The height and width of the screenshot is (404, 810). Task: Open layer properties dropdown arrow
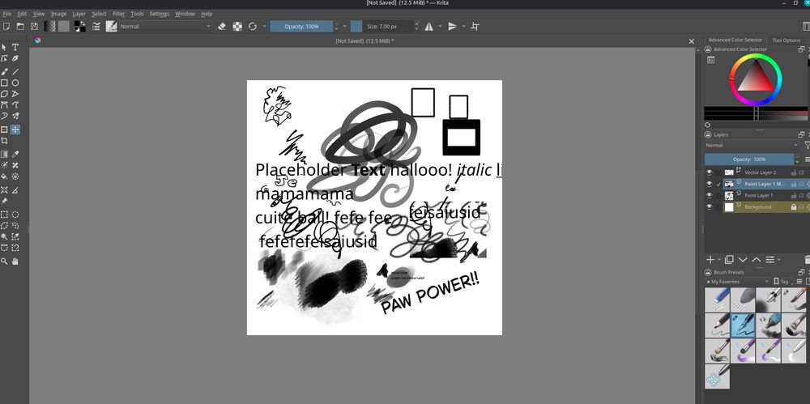779,259
